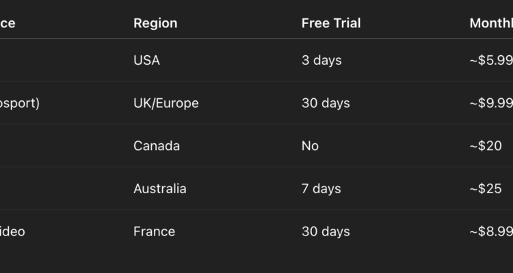The height and width of the screenshot is (273, 513).
Task: Select 30 days in the UK/Europe row
Action: click(326, 103)
